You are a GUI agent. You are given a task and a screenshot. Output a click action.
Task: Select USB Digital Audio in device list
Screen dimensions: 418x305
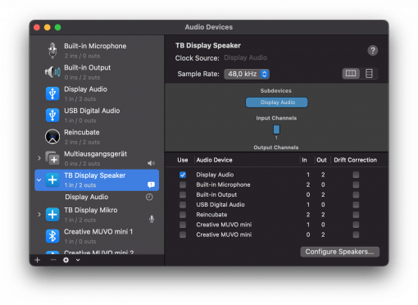pyautogui.click(x=97, y=116)
